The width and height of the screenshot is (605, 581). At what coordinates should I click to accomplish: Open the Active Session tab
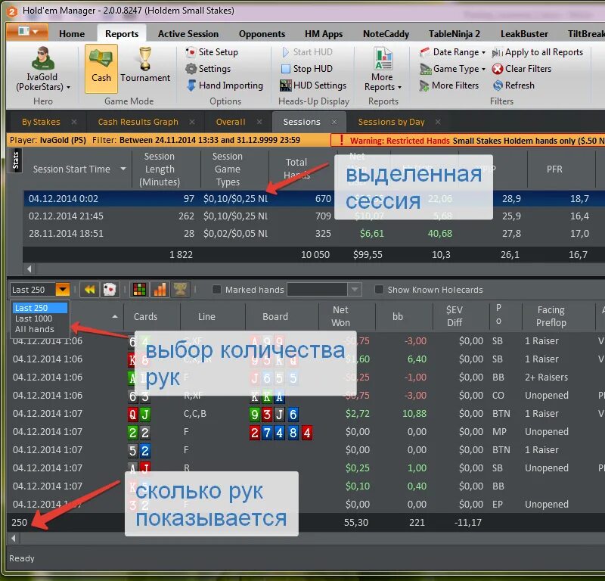click(x=188, y=34)
